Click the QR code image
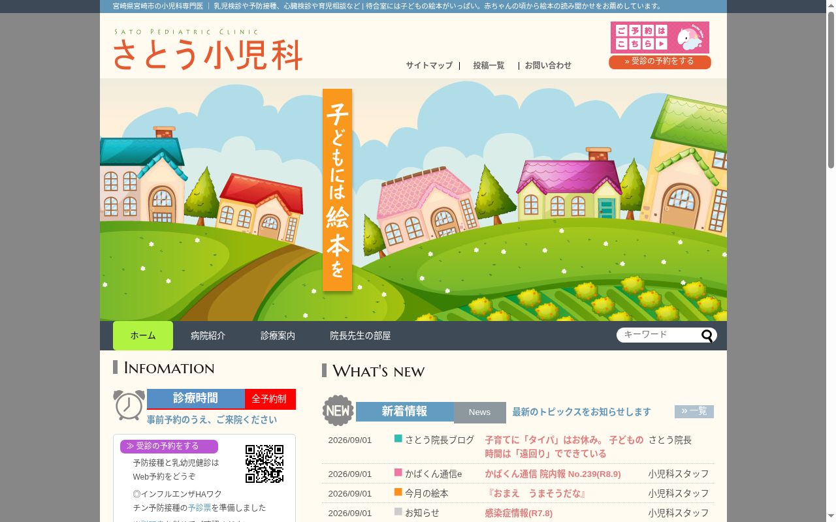Screen dimensions: 836x522 (265, 464)
